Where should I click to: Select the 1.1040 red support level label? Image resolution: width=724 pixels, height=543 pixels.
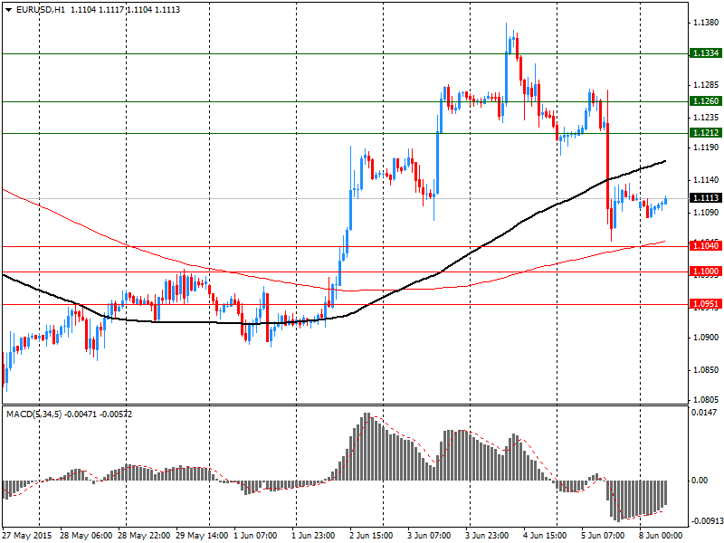tap(705, 246)
